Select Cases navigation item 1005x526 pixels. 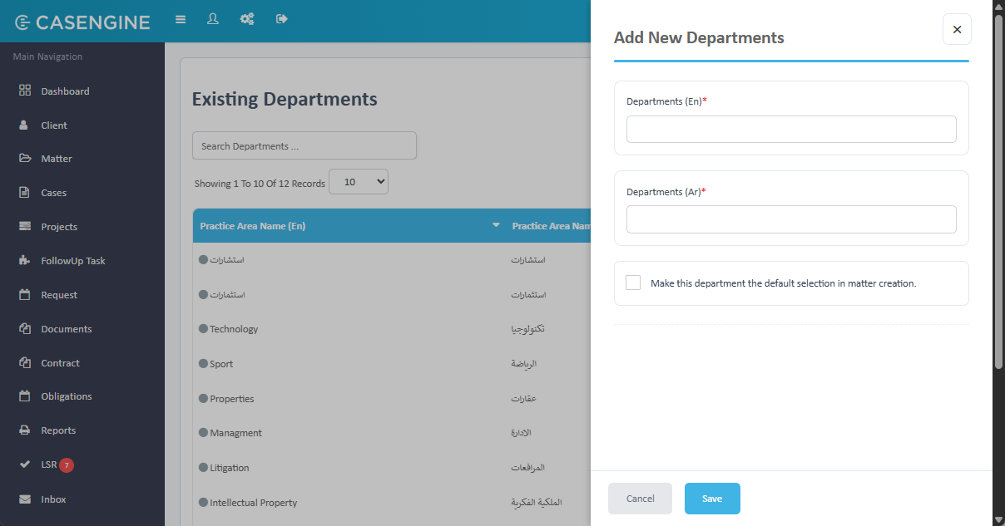54,193
